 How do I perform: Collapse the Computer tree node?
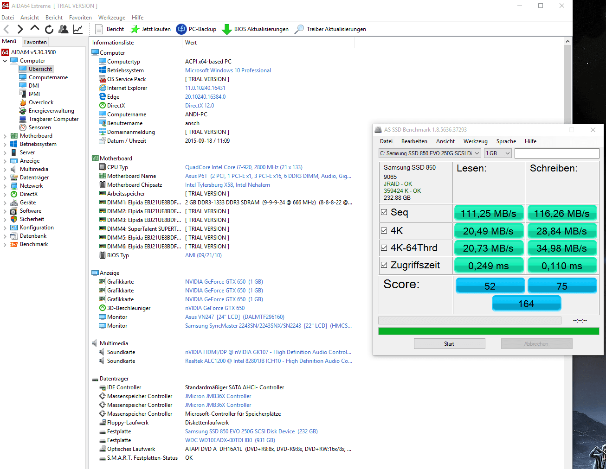(x=5, y=61)
